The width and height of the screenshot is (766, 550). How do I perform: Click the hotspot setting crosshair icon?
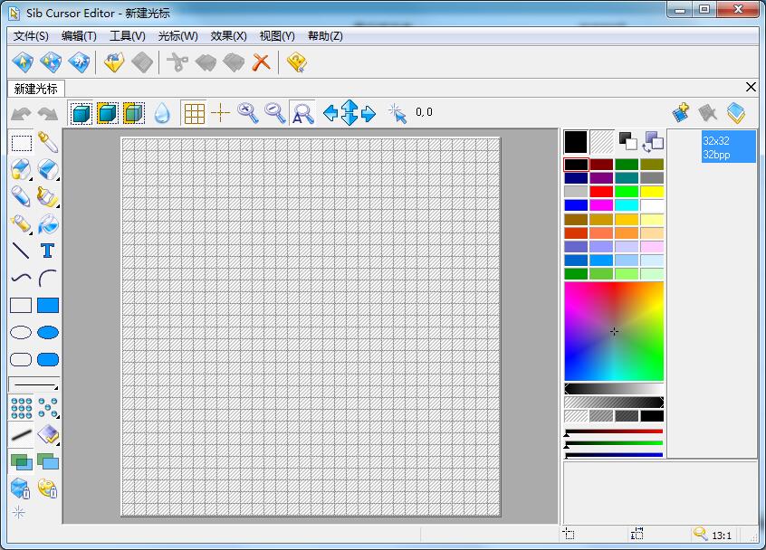pyautogui.click(x=219, y=112)
